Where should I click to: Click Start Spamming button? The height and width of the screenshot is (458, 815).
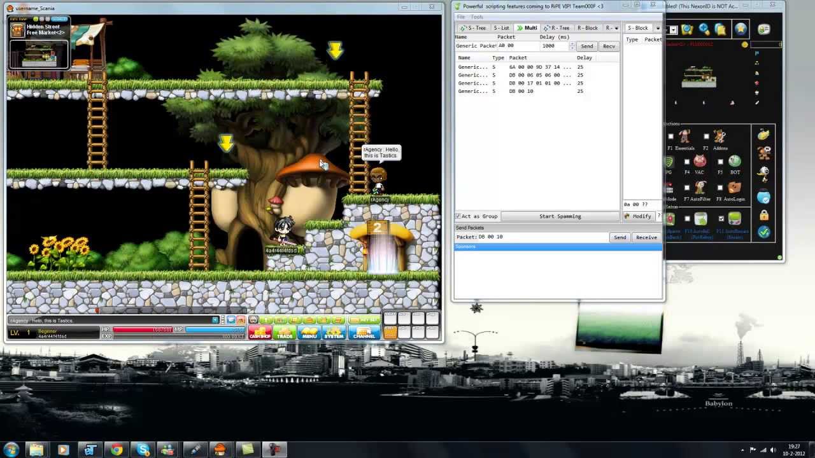(x=560, y=216)
